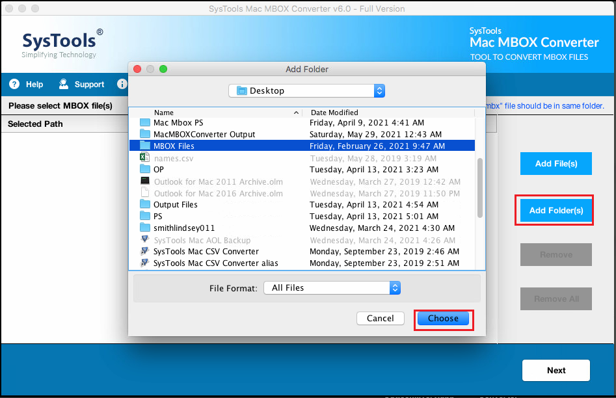The width and height of the screenshot is (616, 398).
Task: Select the smithlindsey011 folder name
Action: [x=184, y=228]
